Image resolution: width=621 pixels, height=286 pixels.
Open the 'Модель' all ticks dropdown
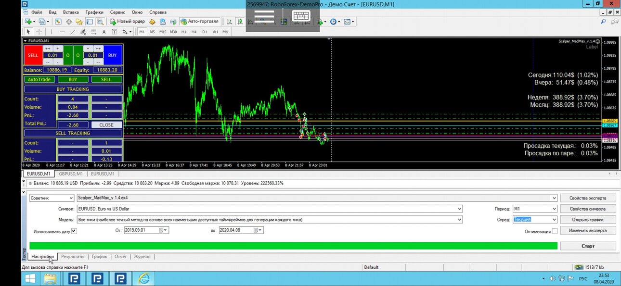pyautogui.click(x=460, y=220)
